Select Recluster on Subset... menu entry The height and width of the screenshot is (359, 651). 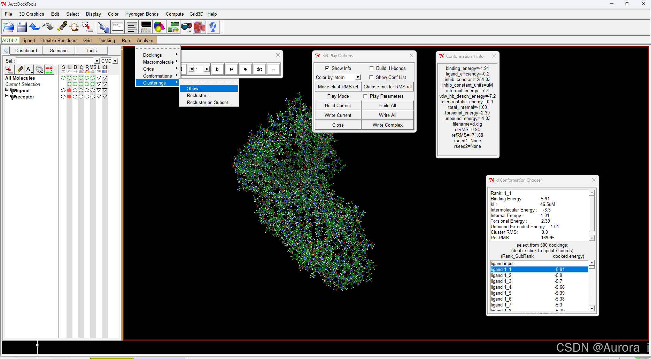pyautogui.click(x=209, y=102)
